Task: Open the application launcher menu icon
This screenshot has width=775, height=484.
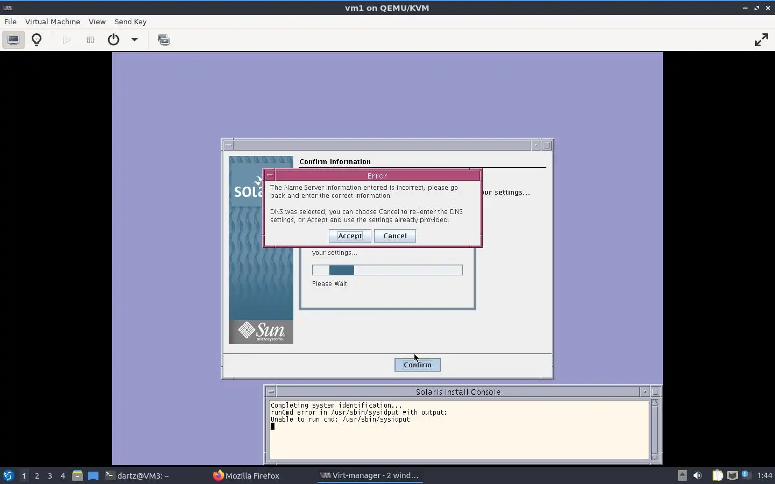Action: (x=8, y=475)
